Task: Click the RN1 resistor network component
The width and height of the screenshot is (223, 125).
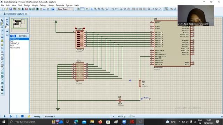Action: tap(80, 72)
